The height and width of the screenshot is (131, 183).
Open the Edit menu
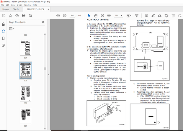[x=7, y=5]
